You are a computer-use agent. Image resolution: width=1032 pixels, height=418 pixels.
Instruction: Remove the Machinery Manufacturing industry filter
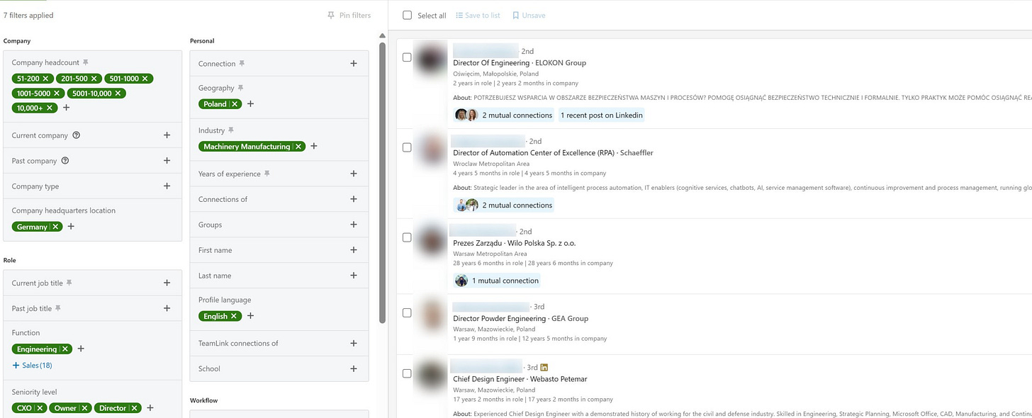click(298, 147)
